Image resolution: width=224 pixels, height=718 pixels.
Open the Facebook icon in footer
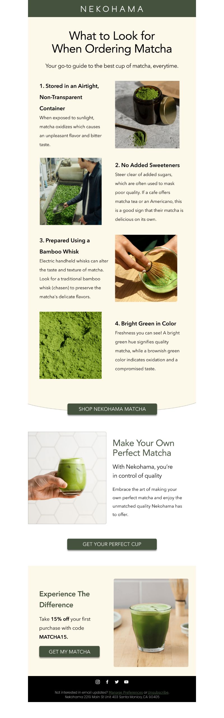107,682
